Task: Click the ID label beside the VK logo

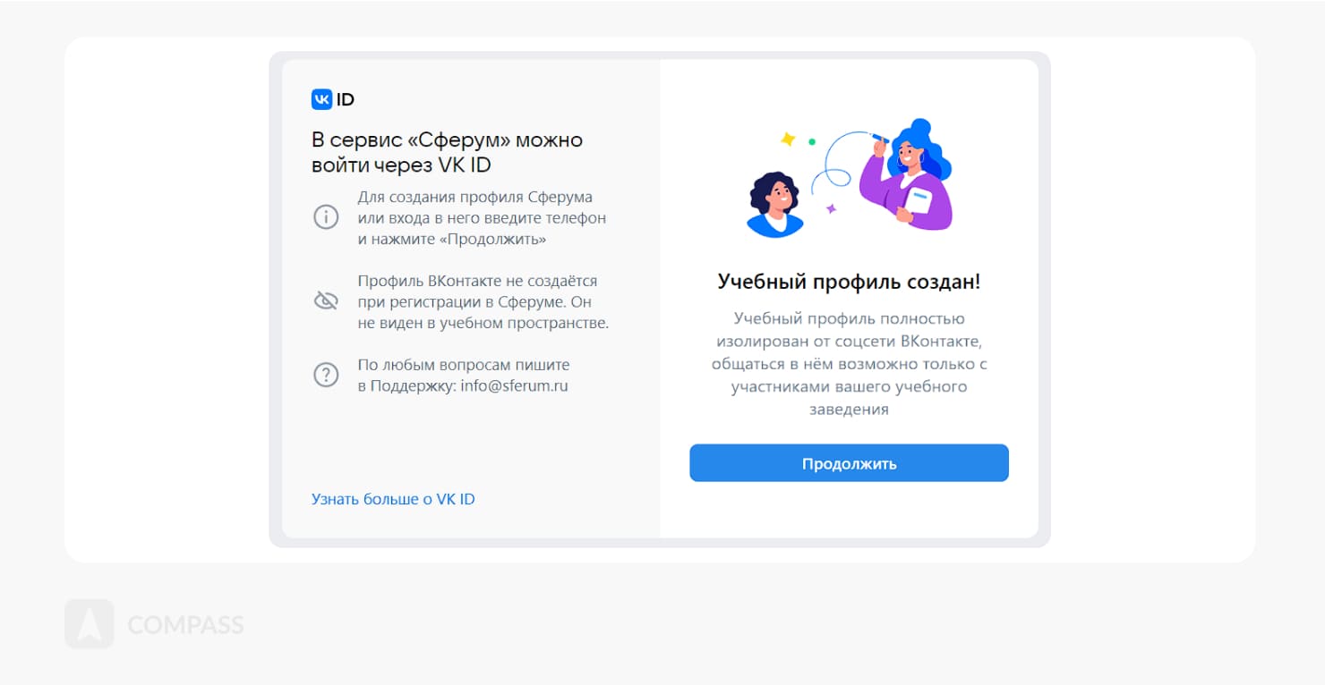Action: click(346, 99)
